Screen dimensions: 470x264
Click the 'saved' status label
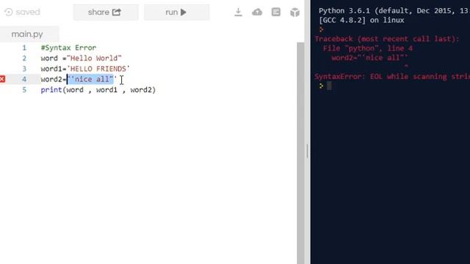pyautogui.click(x=28, y=12)
